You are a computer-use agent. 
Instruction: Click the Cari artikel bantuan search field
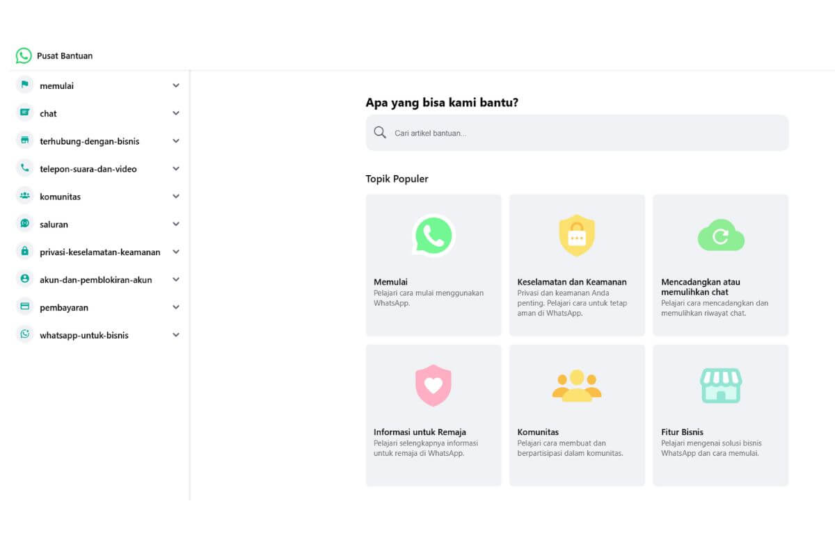tap(578, 133)
